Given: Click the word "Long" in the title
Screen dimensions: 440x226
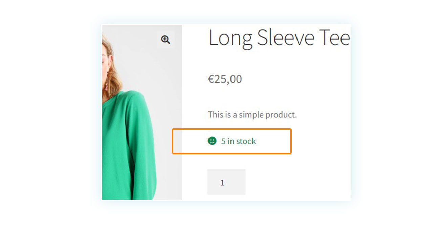Looking at the screenshot, I should (230, 39).
